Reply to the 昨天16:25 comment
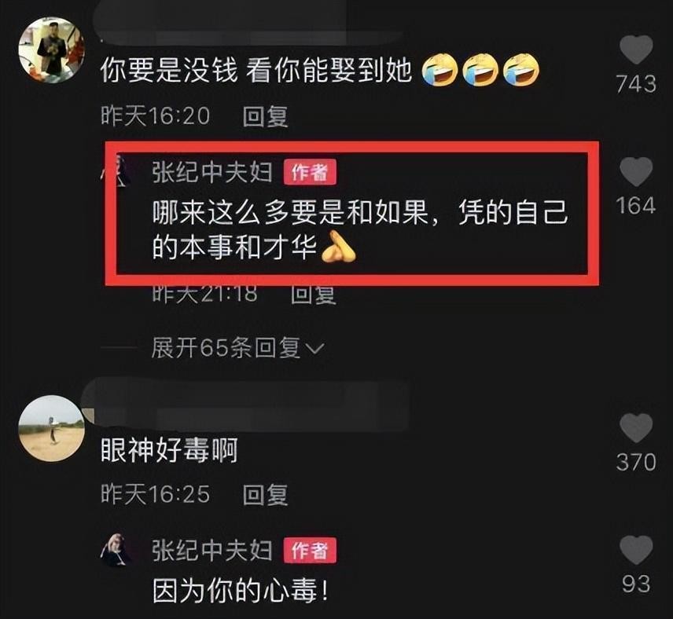The image size is (673, 619). pos(265,495)
